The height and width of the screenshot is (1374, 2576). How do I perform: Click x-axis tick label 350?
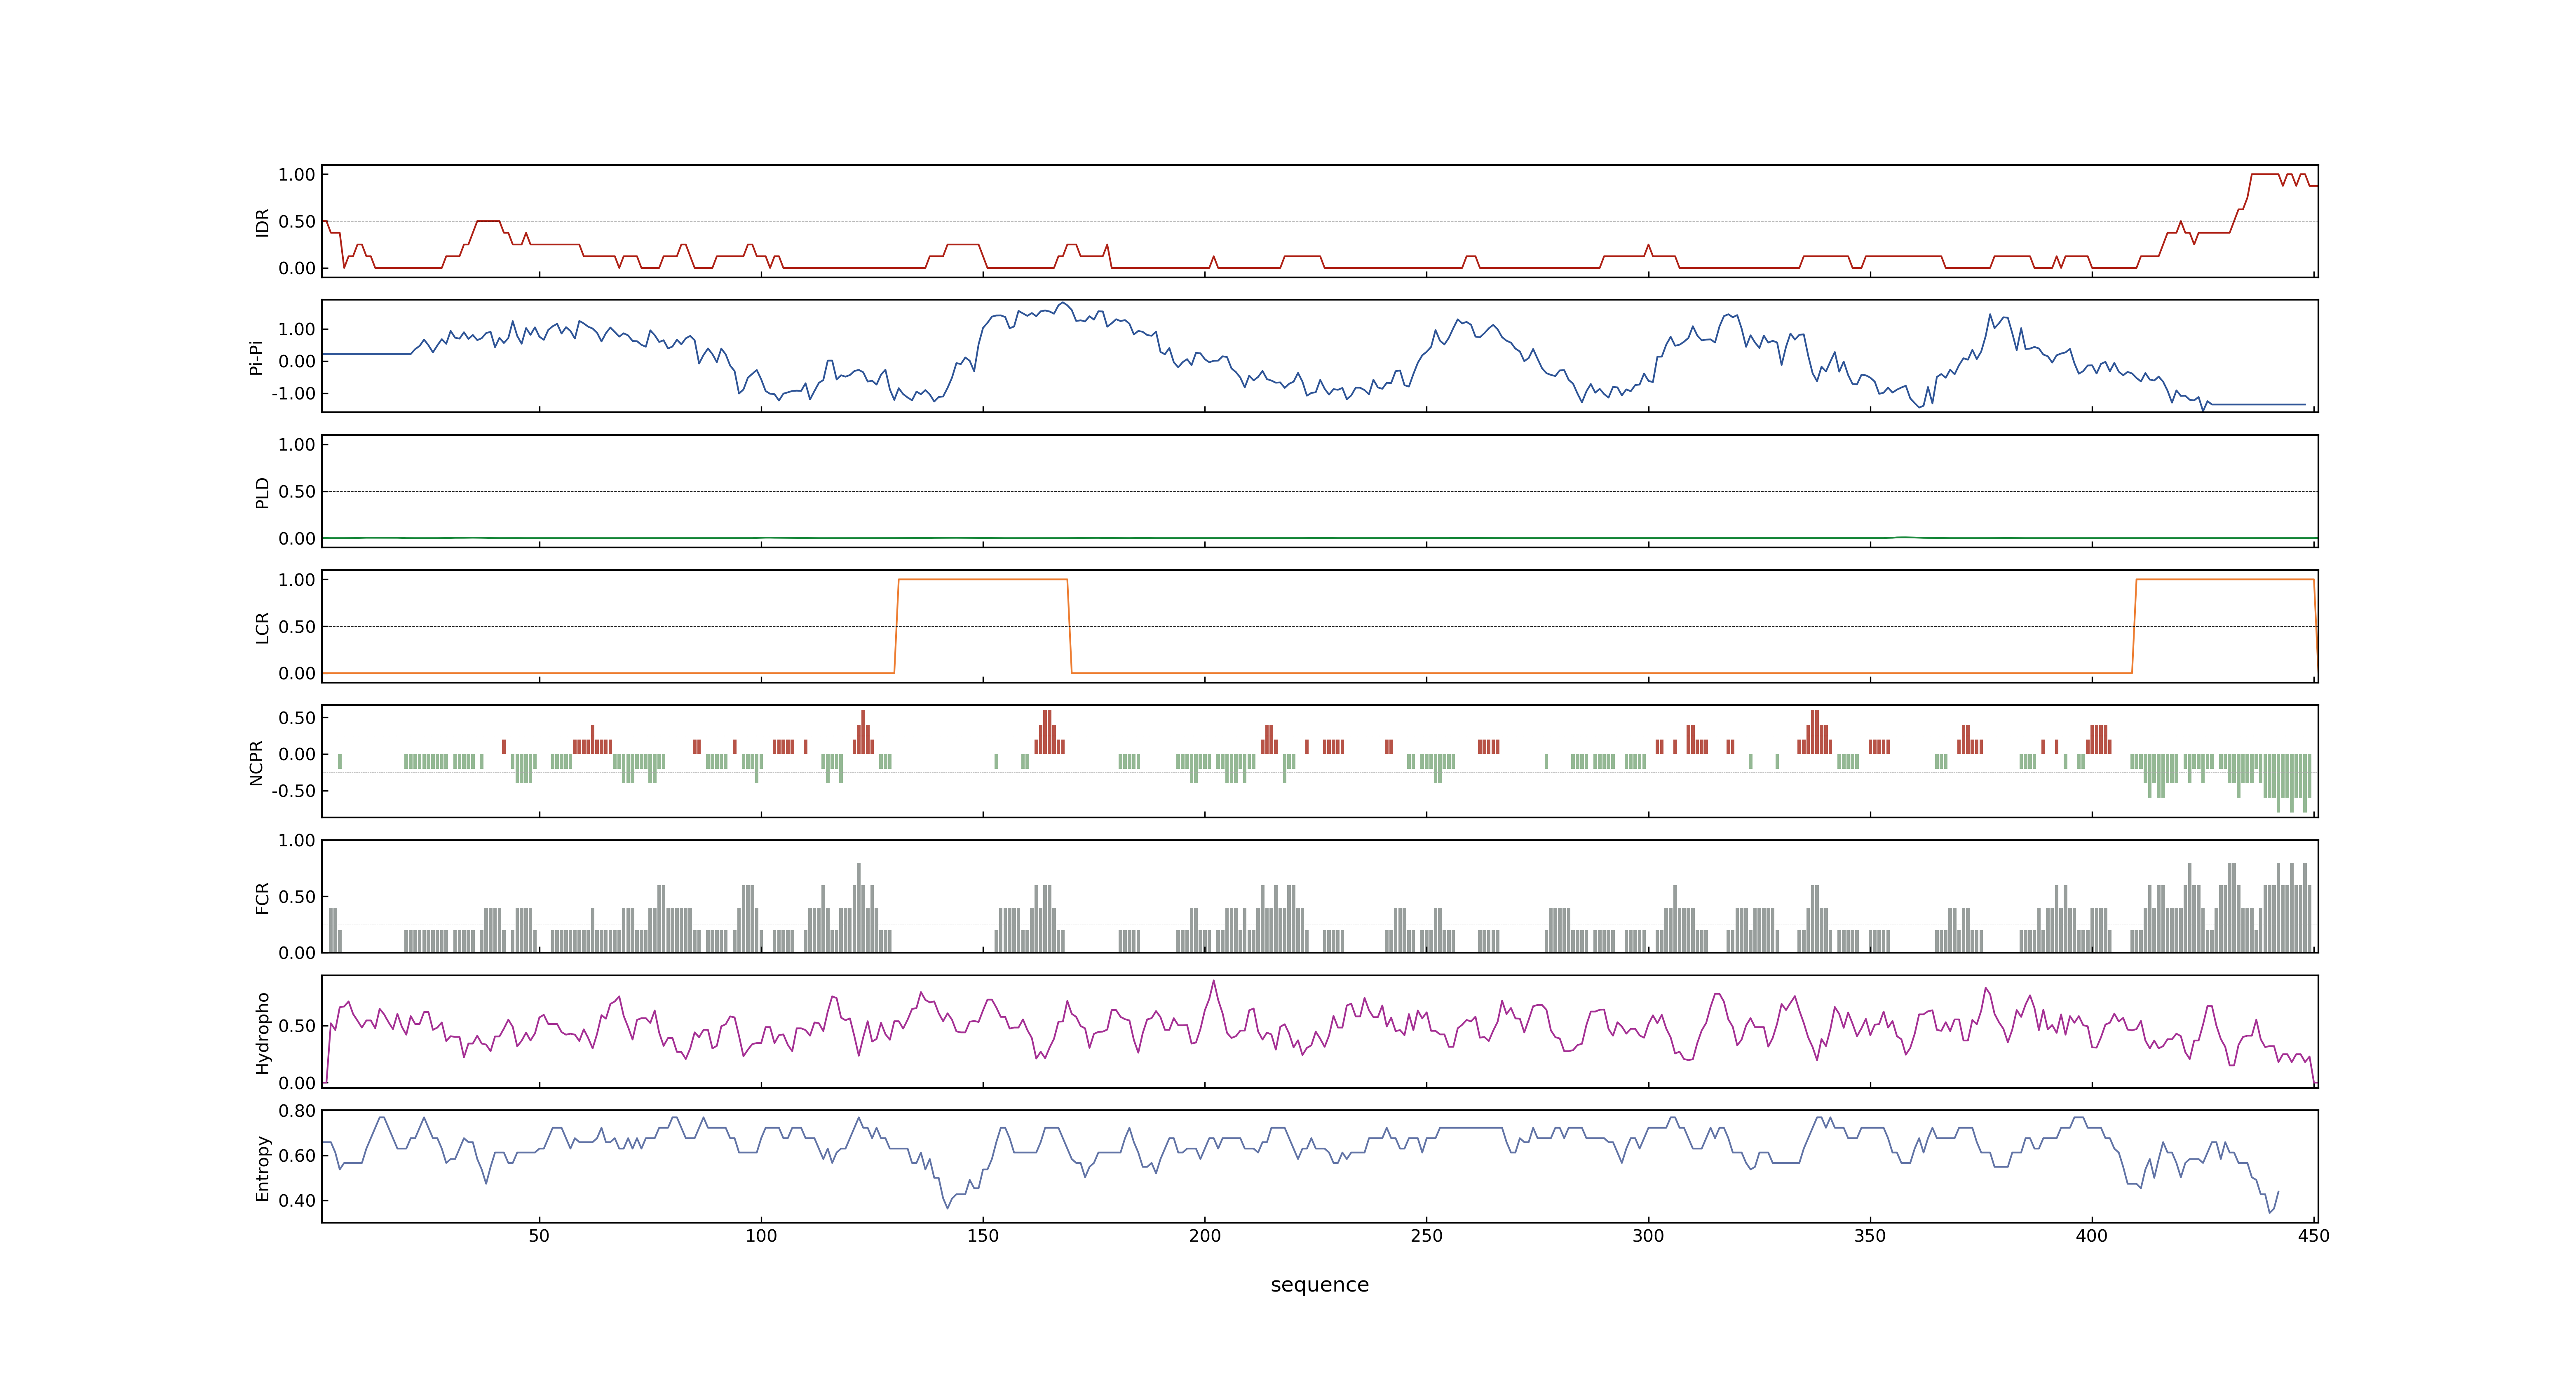[1870, 1236]
